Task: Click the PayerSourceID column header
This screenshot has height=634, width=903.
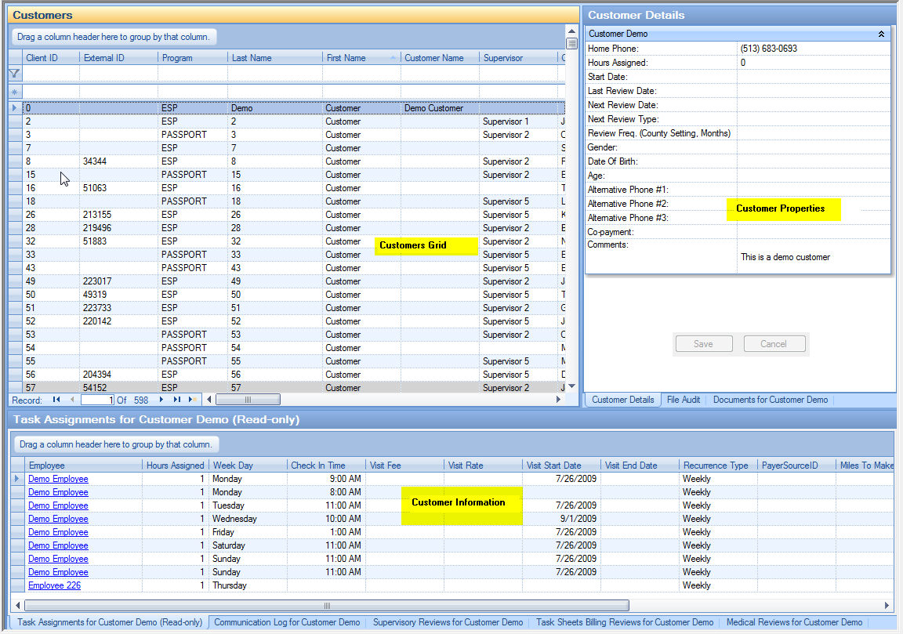Action: click(x=796, y=466)
